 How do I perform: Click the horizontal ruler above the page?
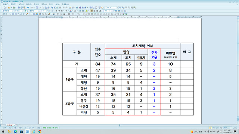click(120, 17)
